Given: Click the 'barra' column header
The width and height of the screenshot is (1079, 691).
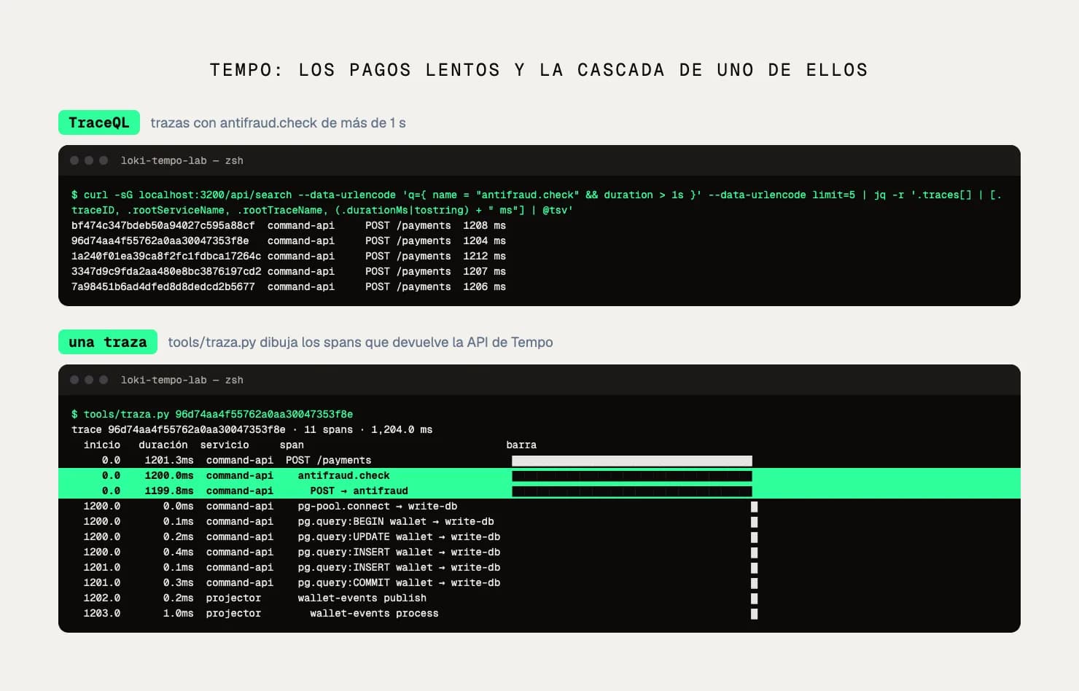Looking at the screenshot, I should click(x=521, y=445).
